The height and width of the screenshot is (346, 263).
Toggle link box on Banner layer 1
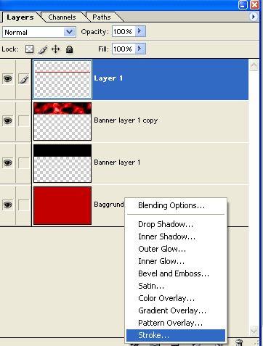click(24, 163)
